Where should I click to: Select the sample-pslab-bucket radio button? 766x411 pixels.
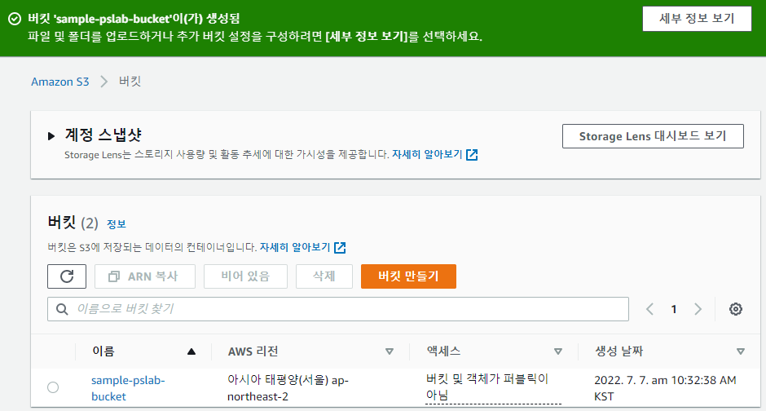click(x=53, y=387)
